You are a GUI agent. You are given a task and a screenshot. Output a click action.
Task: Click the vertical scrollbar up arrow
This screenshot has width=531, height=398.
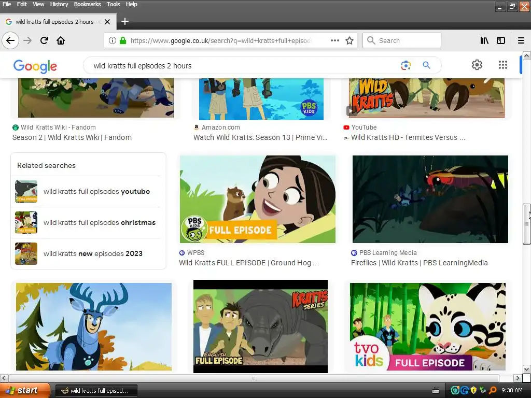[x=527, y=56]
